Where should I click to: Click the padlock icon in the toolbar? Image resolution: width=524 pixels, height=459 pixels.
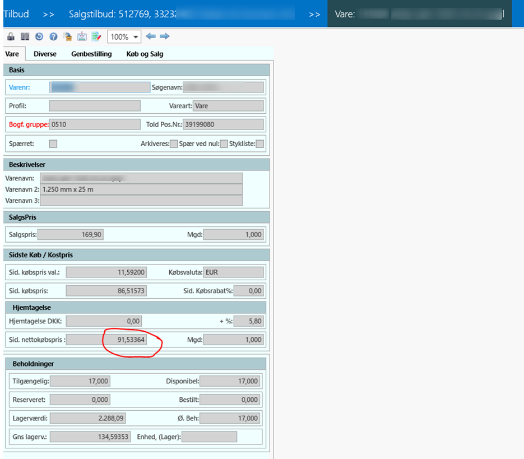coord(11,36)
